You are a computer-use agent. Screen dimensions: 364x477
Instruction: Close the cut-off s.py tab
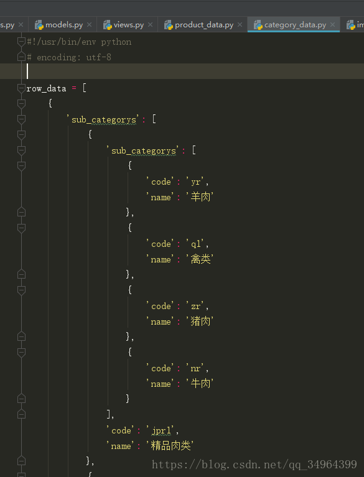pyautogui.click(x=21, y=25)
